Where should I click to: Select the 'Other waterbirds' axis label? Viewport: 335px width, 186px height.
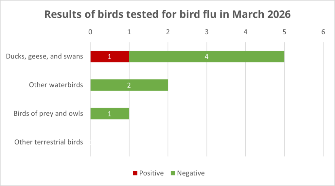[x=56, y=85]
